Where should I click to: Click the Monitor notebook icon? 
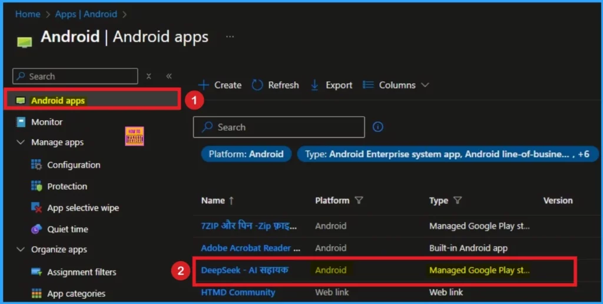click(21, 122)
